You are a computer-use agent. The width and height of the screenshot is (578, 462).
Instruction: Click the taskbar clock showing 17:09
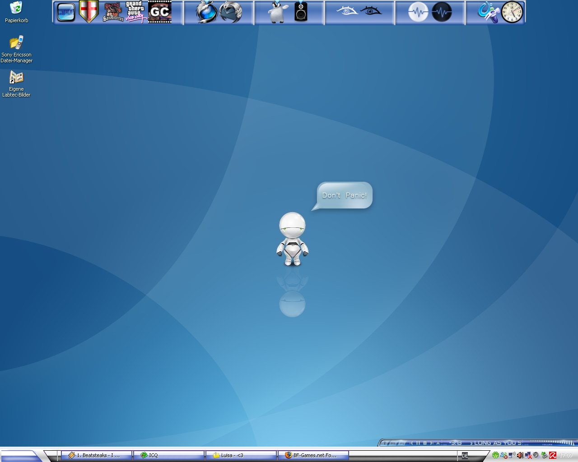(566, 456)
